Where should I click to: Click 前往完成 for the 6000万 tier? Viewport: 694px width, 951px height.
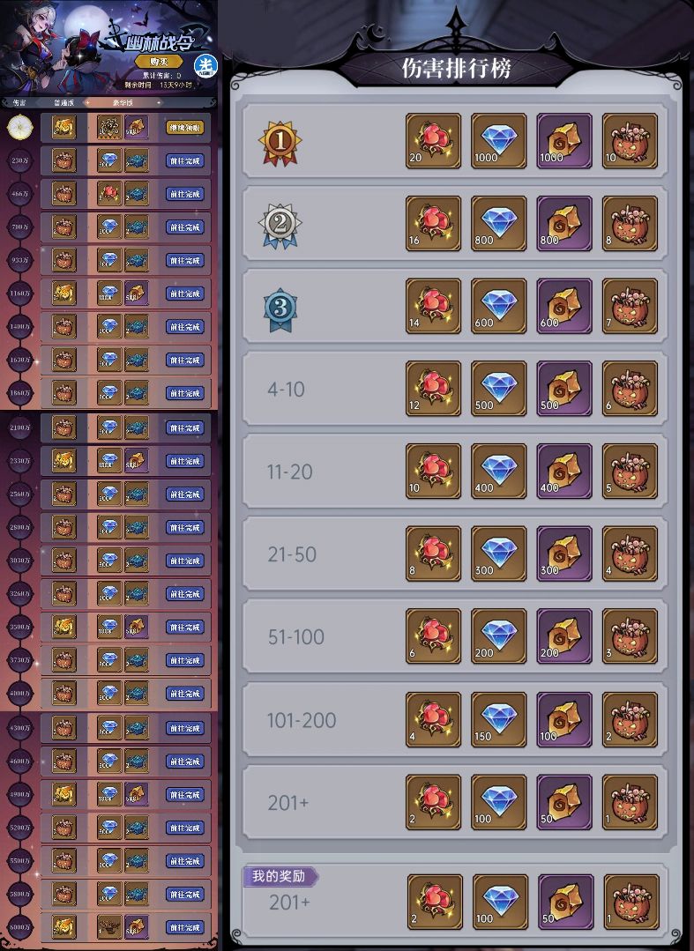point(184,927)
